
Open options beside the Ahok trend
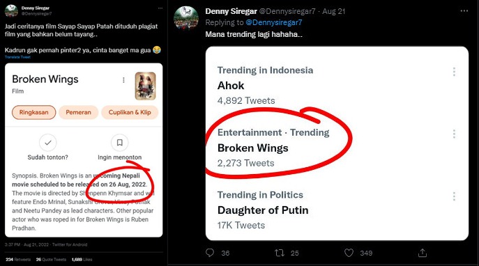tap(454, 72)
